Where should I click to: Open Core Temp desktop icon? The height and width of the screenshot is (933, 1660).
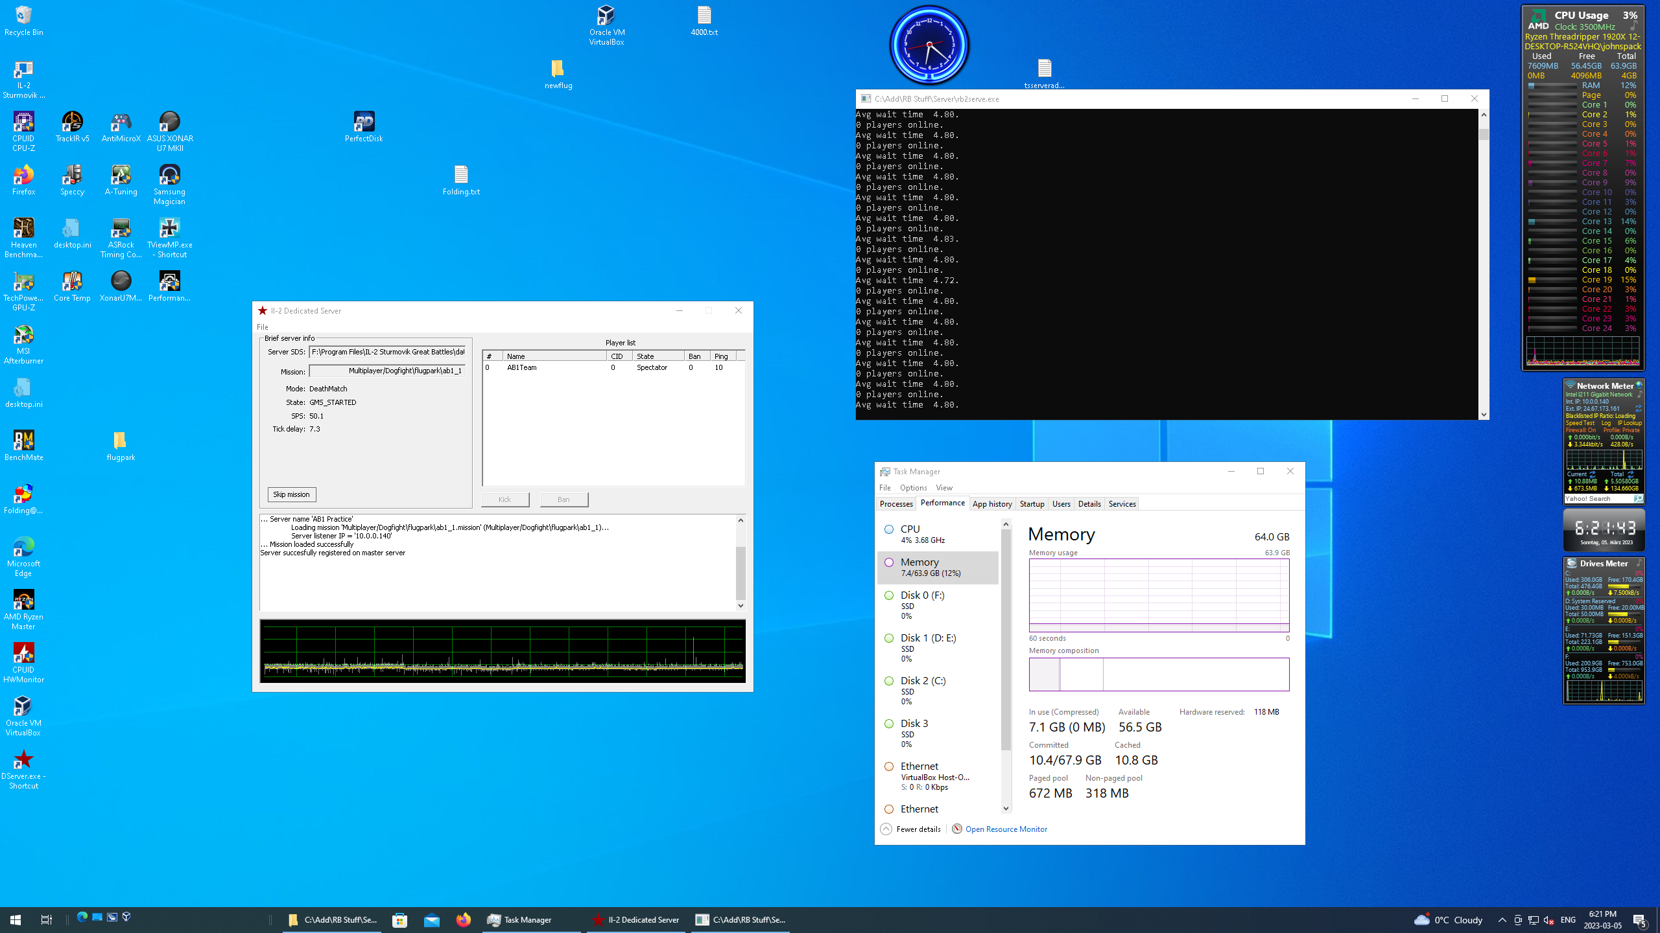click(72, 286)
